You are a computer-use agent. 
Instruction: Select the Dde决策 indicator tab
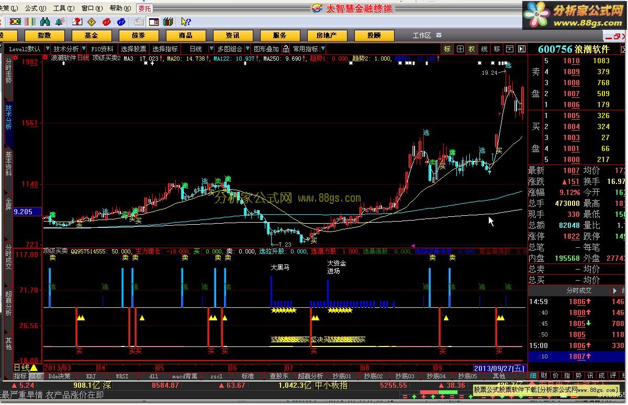point(60,376)
